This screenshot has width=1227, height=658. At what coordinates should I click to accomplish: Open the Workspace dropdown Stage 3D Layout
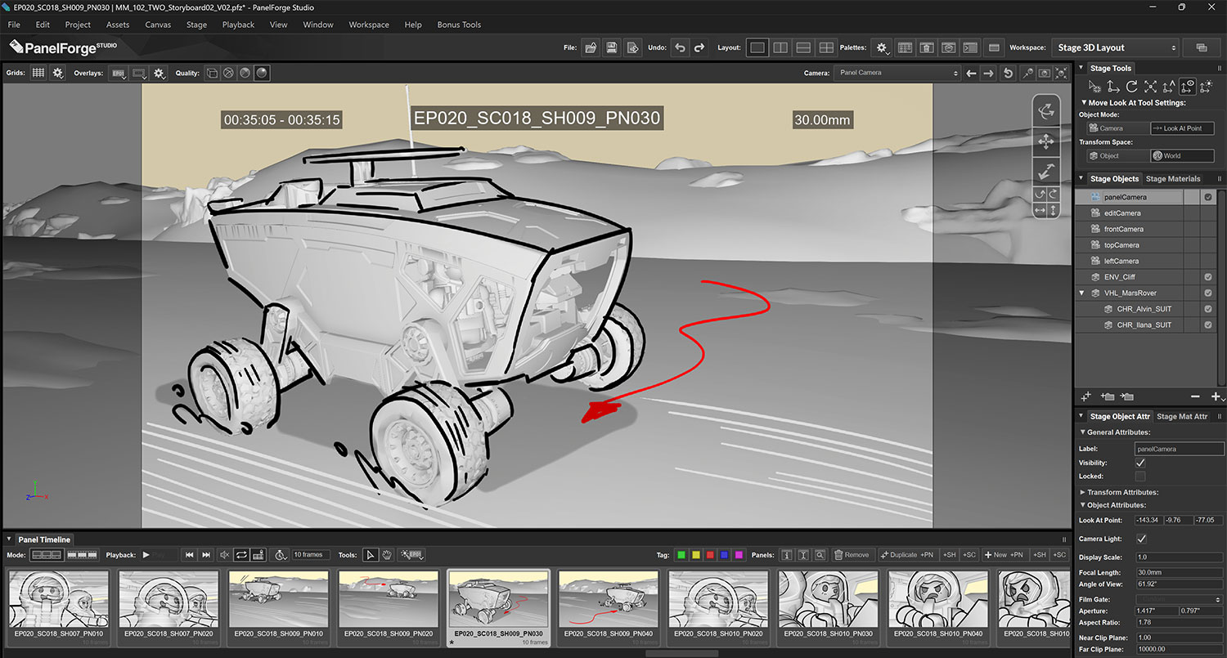pyautogui.click(x=1116, y=47)
